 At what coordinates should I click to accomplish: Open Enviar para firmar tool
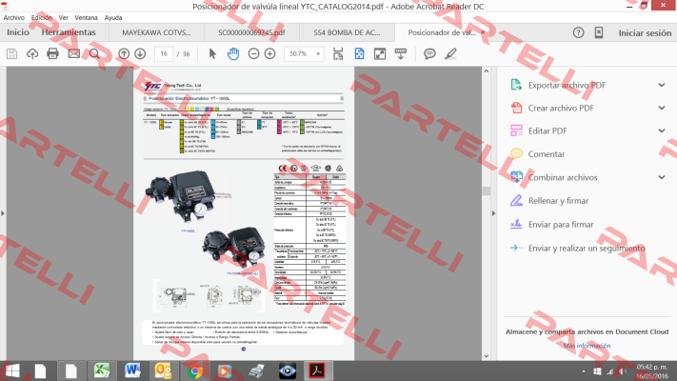coord(561,225)
